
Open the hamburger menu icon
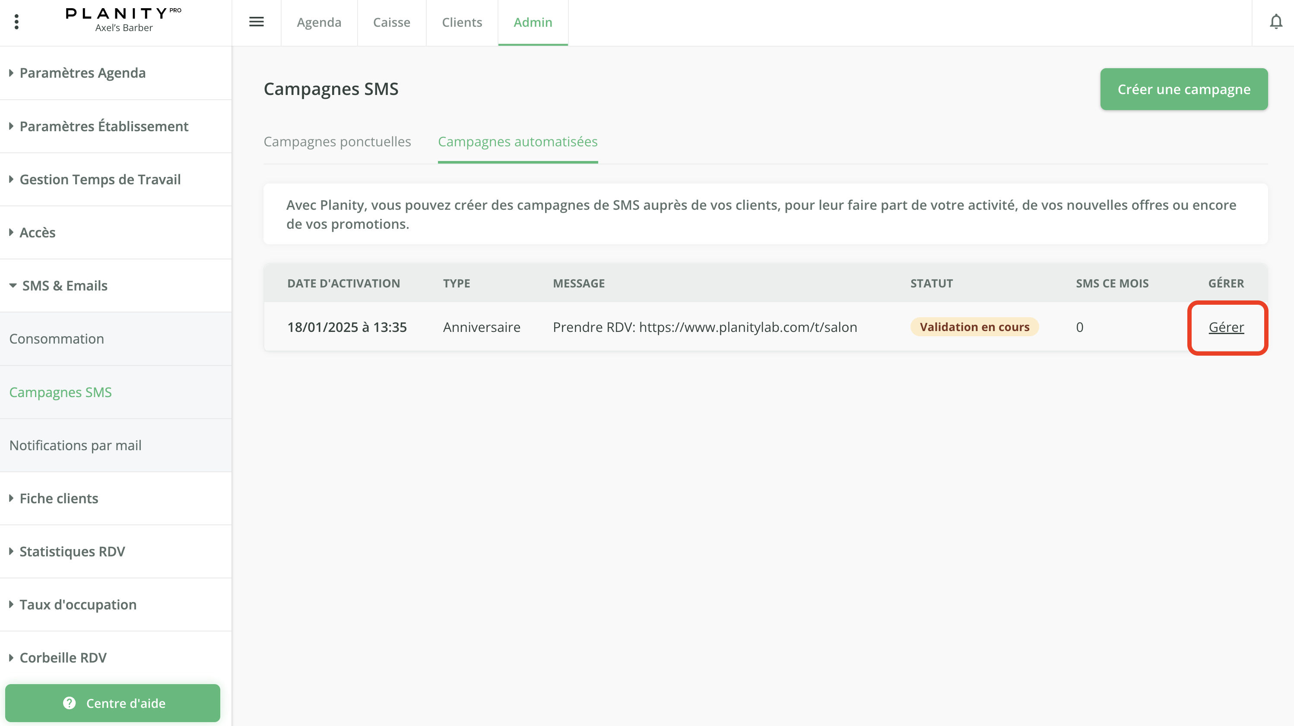click(x=256, y=22)
